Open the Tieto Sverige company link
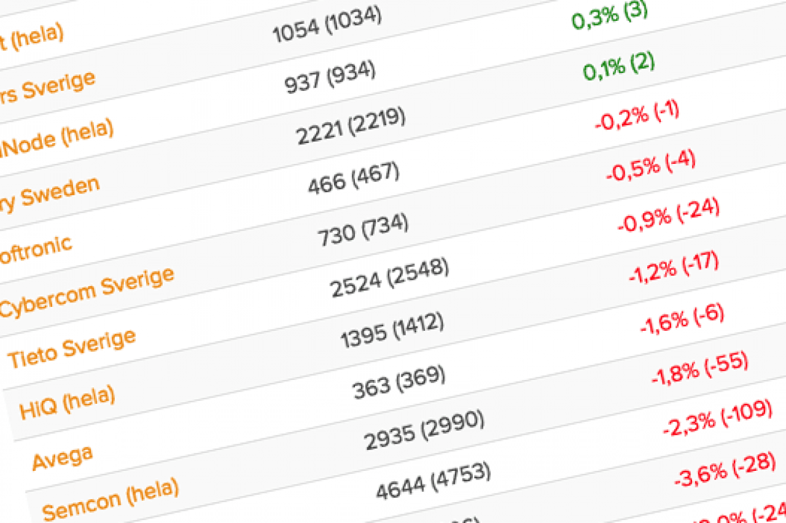The width and height of the screenshot is (786, 523). tap(71, 348)
